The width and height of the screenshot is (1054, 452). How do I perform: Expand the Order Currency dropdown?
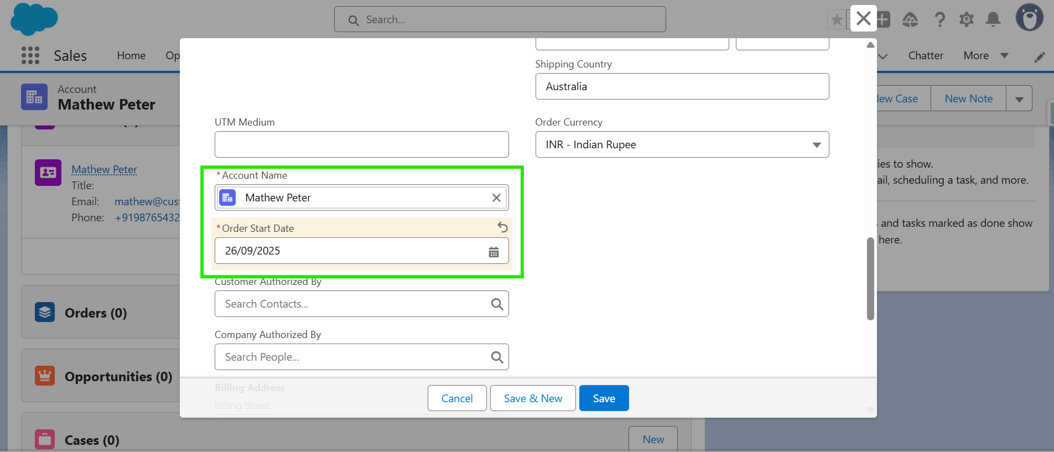(682, 145)
